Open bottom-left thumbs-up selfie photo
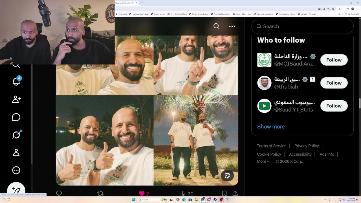Viewport: 361px width, 203px height. (x=105, y=140)
